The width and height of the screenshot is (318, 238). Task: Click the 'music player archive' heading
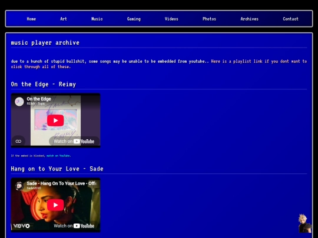click(45, 43)
